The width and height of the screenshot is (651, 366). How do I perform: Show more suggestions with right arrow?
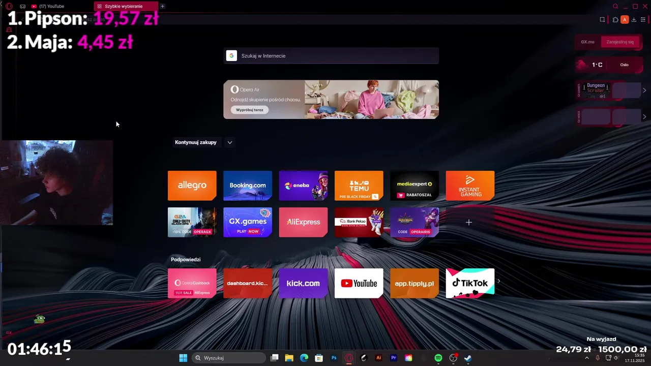pos(498,281)
